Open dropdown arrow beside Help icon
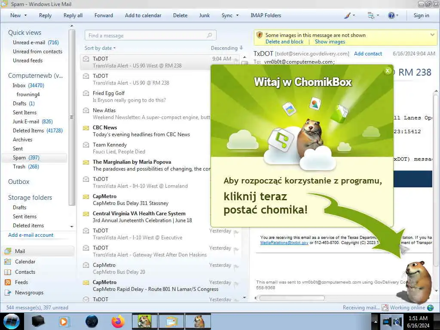The width and height of the screenshot is (440, 330). click(x=397, y=16)
